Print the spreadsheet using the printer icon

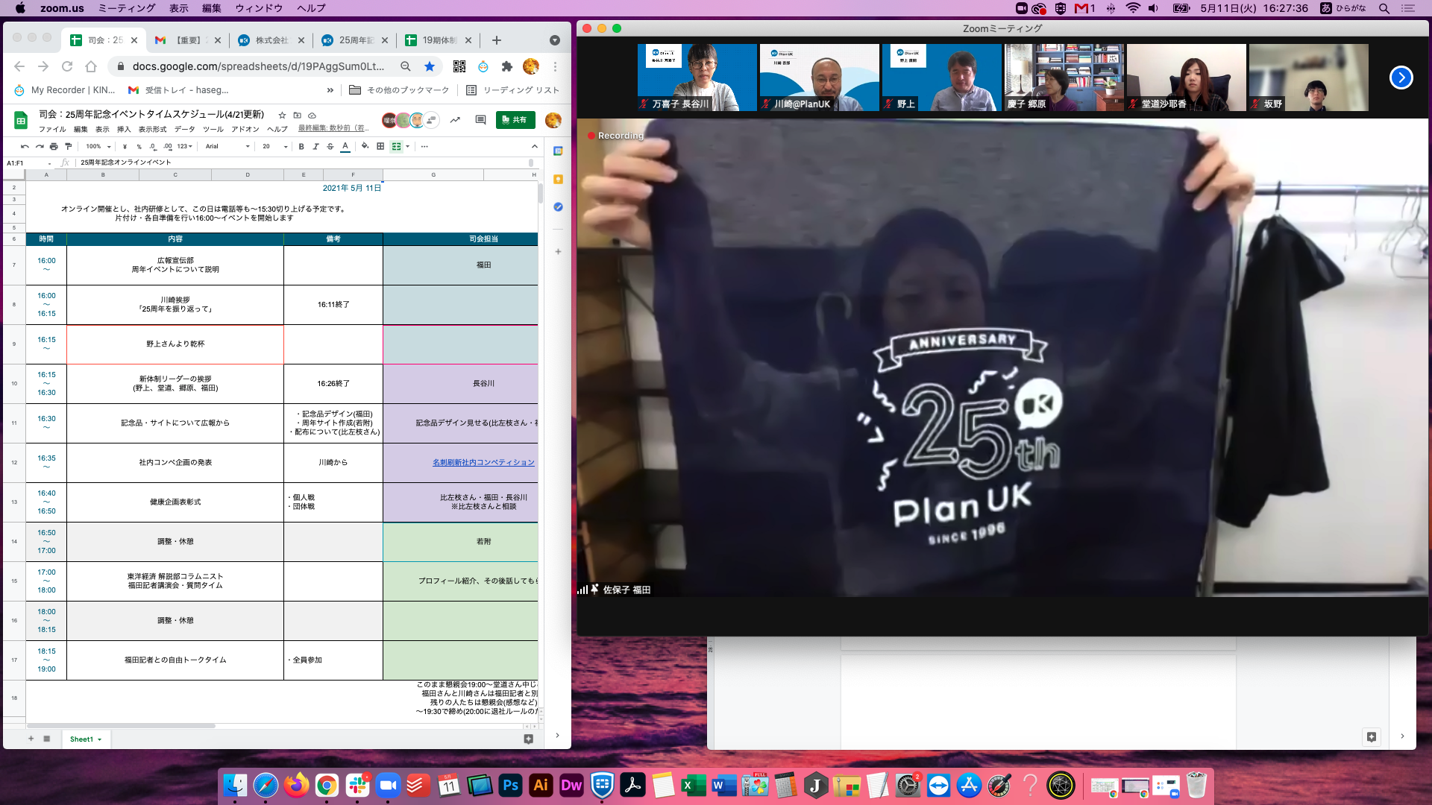[x=54, y=146]
